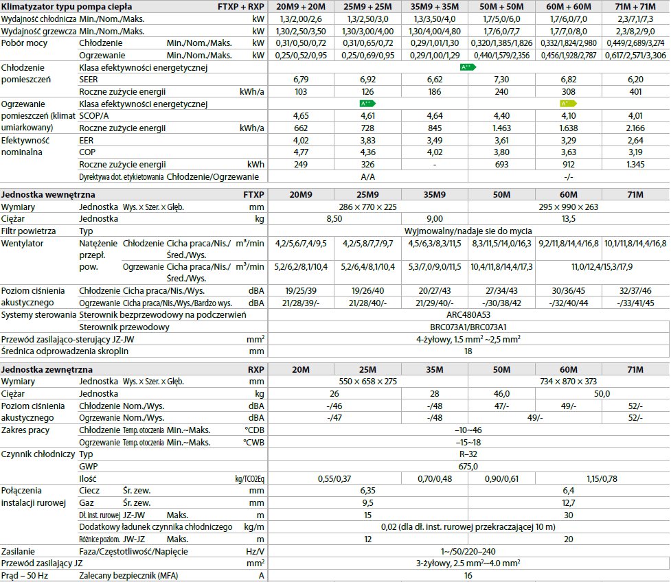Image resolution: width=671 pixels, height=582 pixels.
Task: Click outdoor cooling sound value '-/46'
Action: click(x=334, y=406)
